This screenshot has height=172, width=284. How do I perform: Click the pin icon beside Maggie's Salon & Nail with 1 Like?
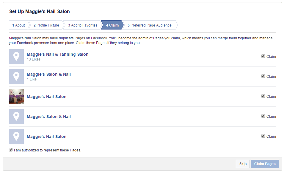(x=16, y=77)
